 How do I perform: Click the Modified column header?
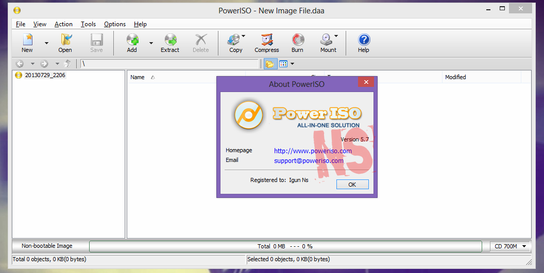(x=455, y=77)
